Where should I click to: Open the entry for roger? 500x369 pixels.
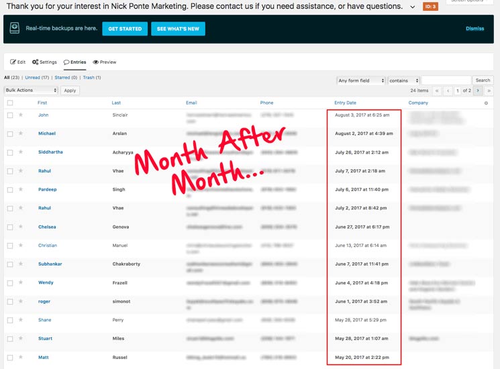click(44, 301)
